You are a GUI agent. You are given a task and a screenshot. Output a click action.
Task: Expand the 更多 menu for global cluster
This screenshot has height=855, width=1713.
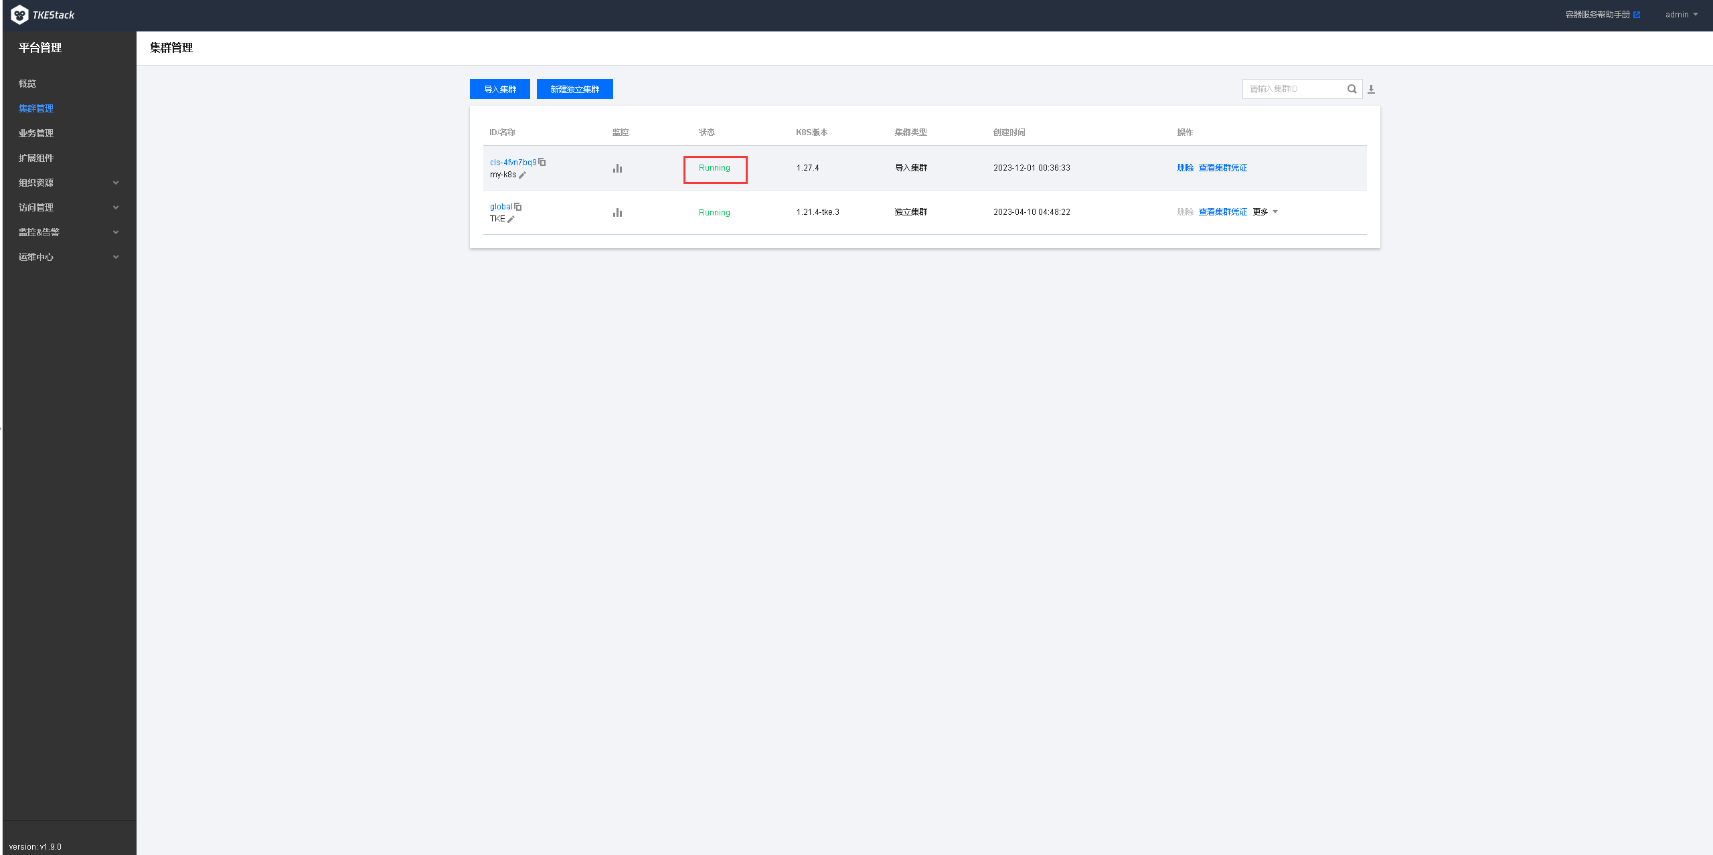click(1265, 212)
